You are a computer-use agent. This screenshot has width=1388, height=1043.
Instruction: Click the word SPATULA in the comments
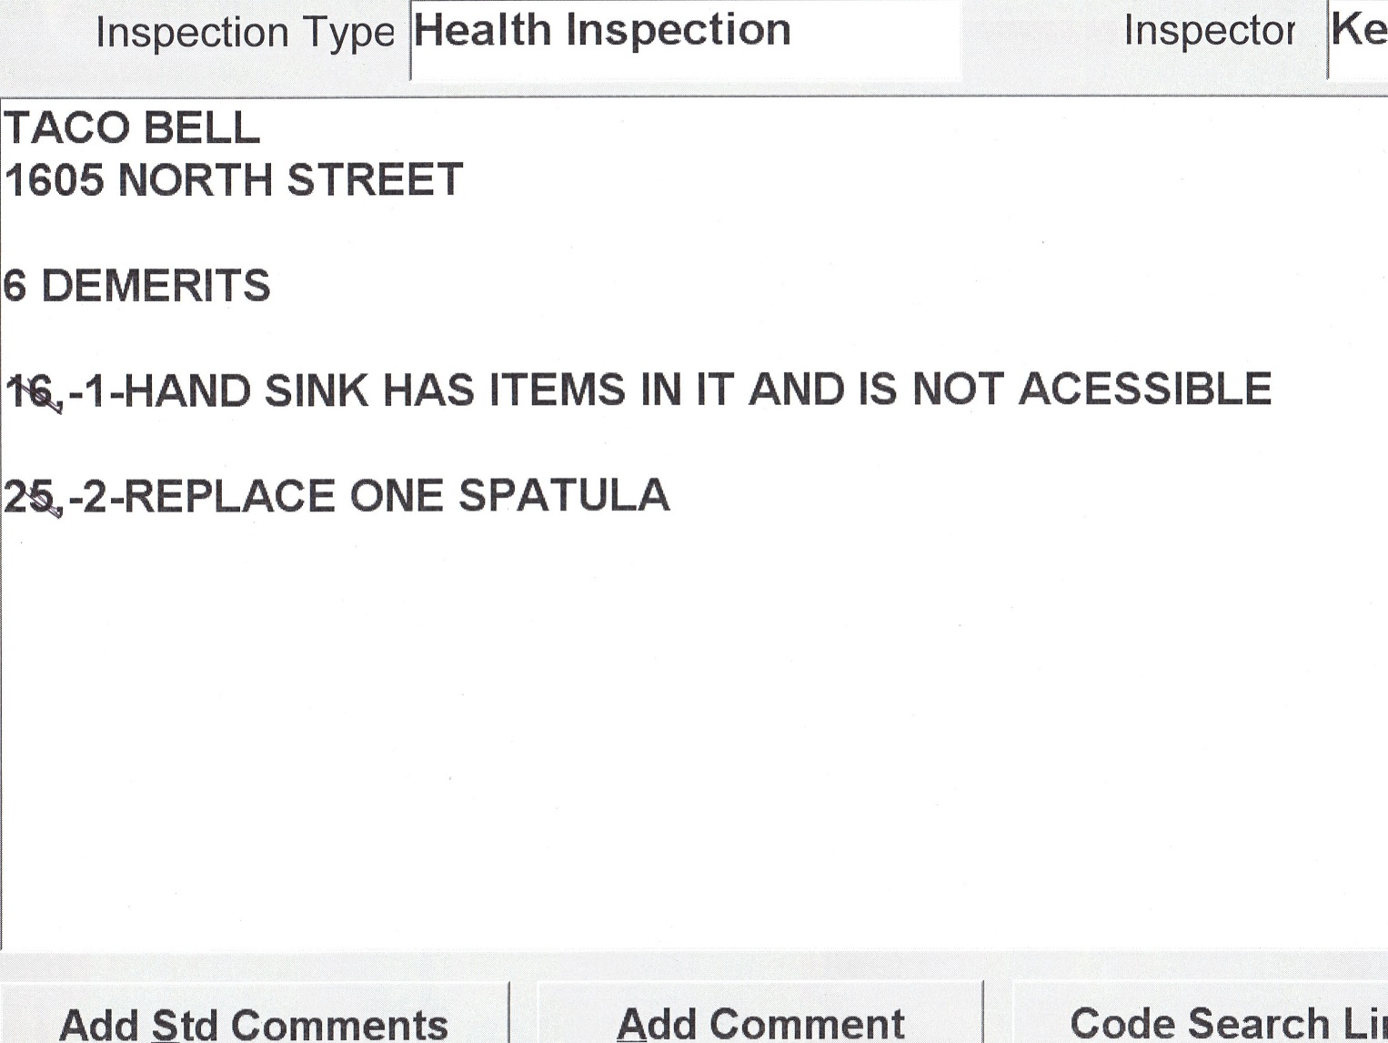click(x=564, y=497)
